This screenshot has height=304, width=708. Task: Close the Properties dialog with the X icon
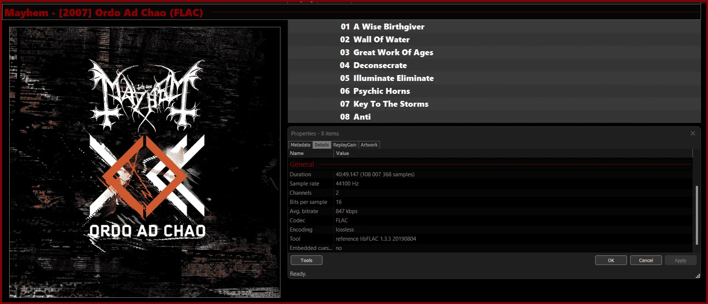693,133
